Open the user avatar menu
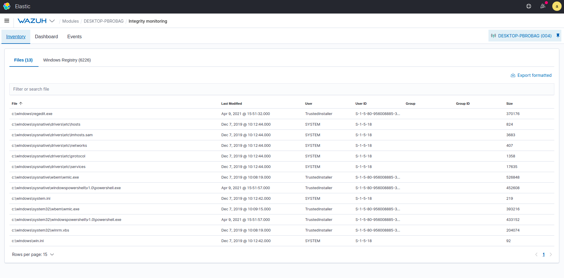The width and height of the screenshot is (564, 278). coord(557,6)
